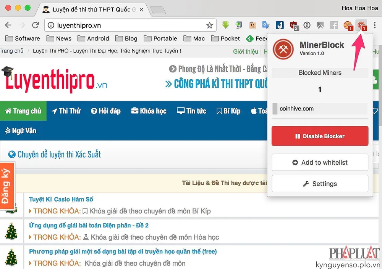
Task: Open Chrome's three-dot menu
Action: (x=375, y=26)
